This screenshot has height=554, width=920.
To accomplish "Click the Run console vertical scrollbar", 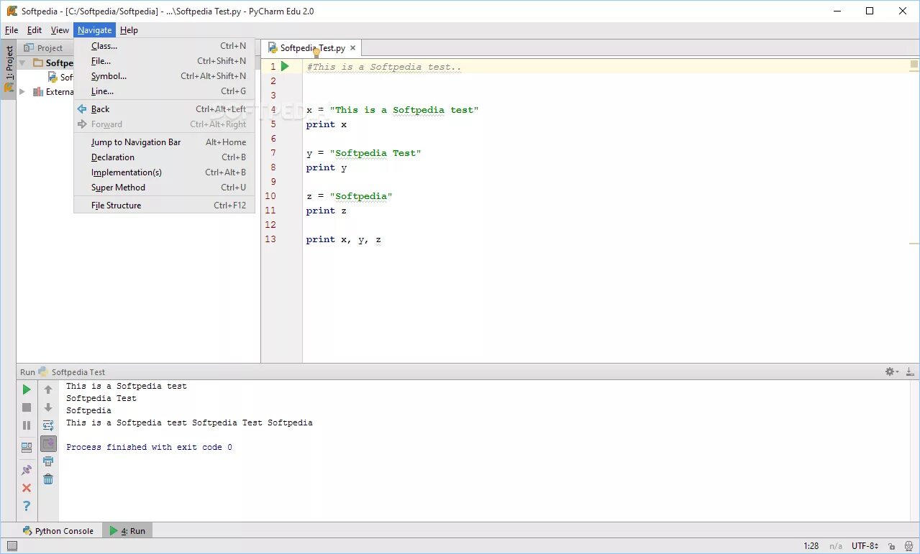I will click(915, 451).
